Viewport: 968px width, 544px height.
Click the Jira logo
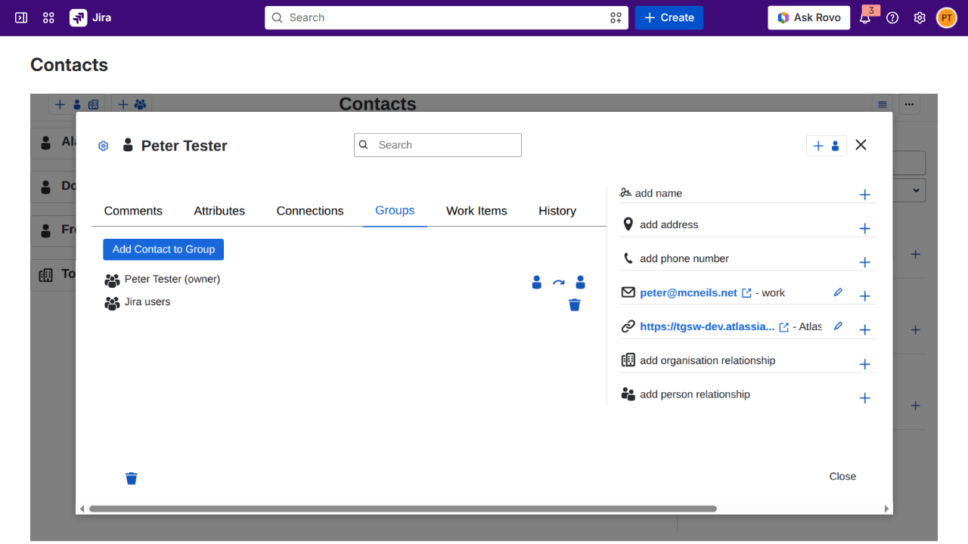(91, 17)
